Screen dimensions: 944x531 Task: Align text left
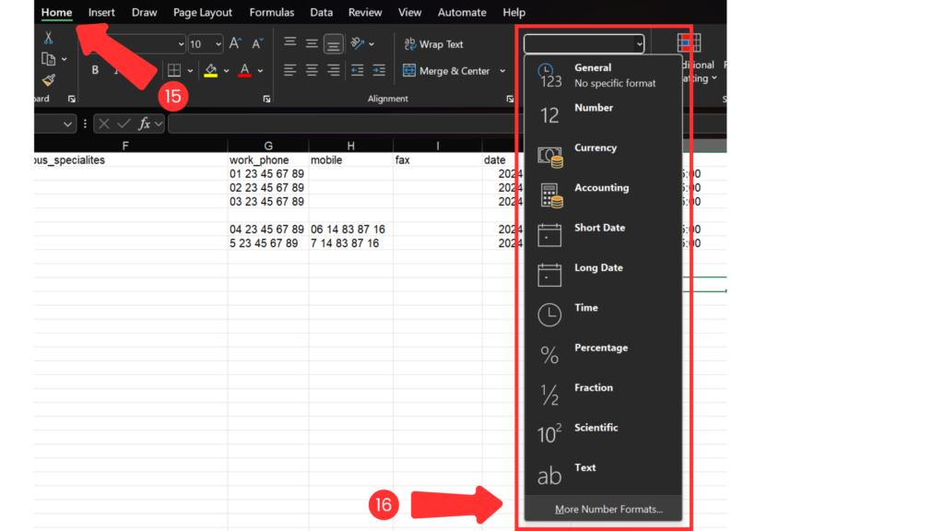point(289,70)
